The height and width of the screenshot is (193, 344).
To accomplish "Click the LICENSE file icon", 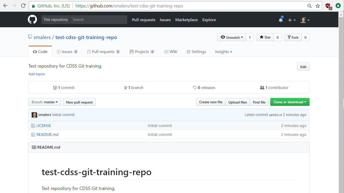I will 33,126.
